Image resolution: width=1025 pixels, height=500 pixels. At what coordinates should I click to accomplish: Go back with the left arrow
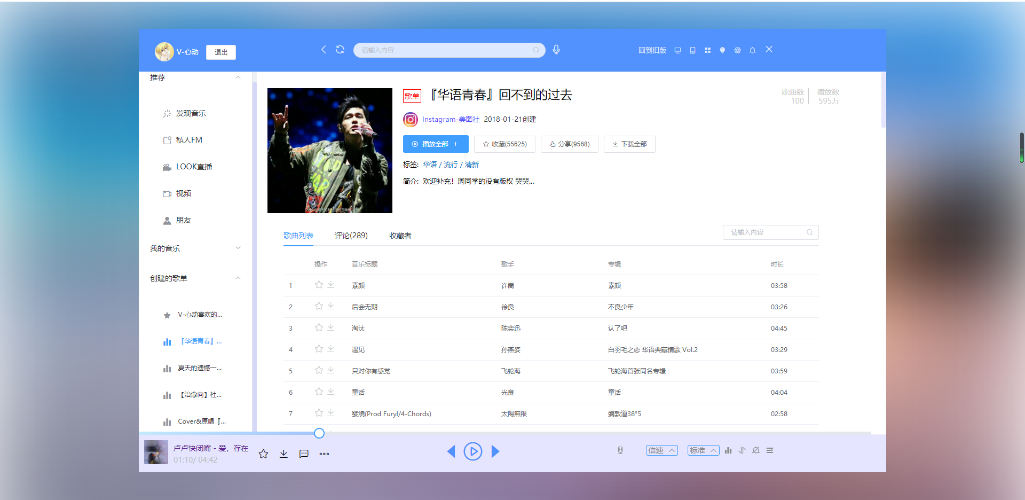(x=323, y=50)
